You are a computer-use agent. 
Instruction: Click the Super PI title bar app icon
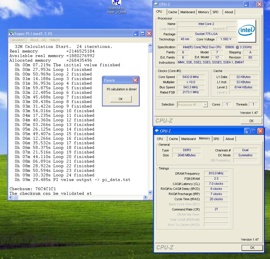[x=11, y=33]
